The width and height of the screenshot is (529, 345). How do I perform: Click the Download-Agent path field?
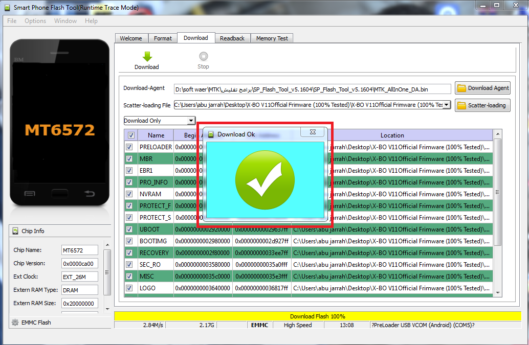[x=313, y=89]
